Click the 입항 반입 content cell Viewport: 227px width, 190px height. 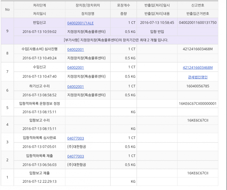(x=157, y=32)
